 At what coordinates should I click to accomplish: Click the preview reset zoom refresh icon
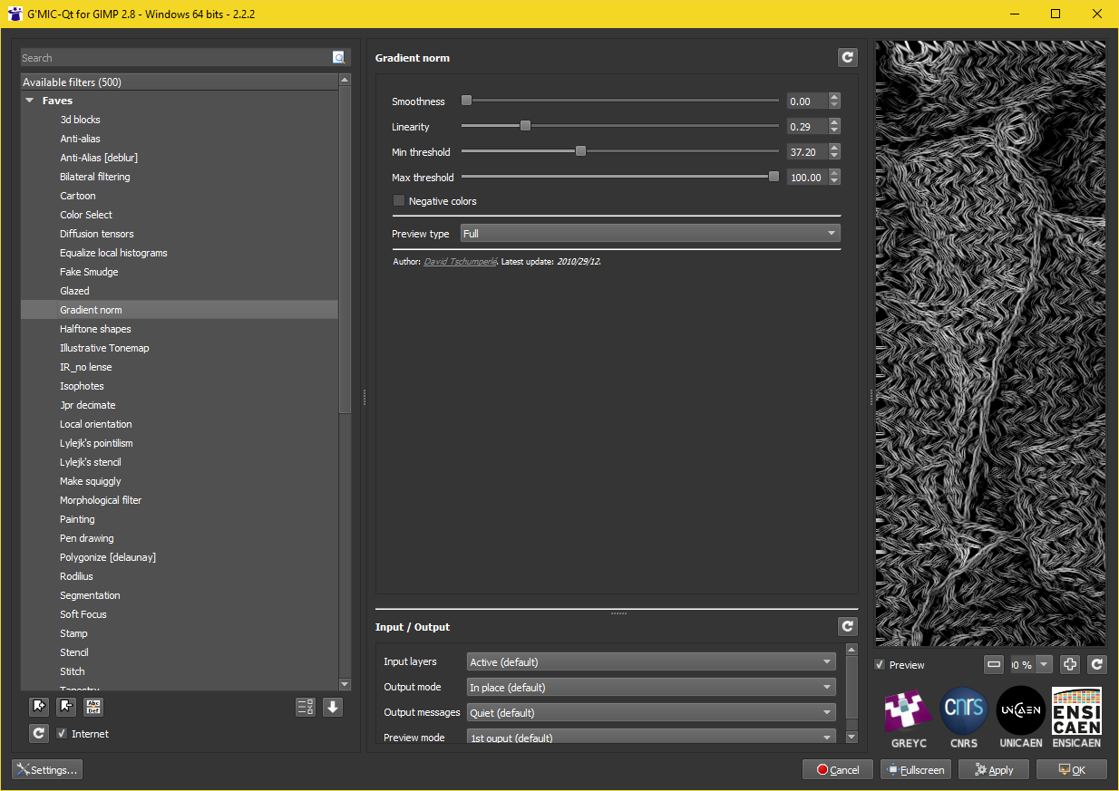point(1097,665)
